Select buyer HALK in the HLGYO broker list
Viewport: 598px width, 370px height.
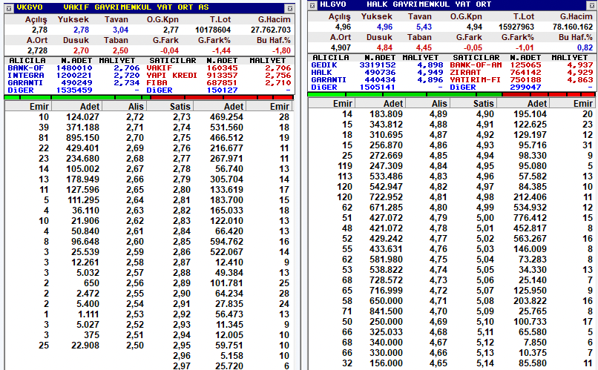321,73
